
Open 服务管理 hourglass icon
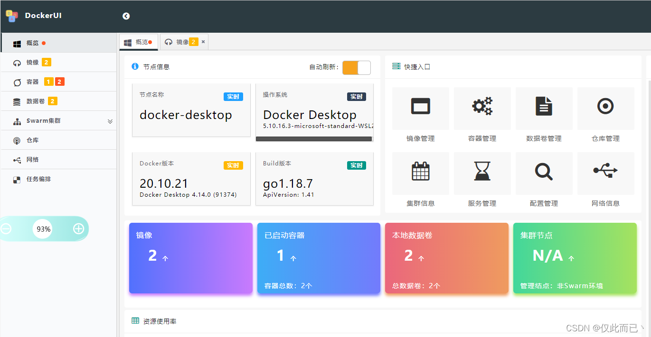click(x=482, y=171)
